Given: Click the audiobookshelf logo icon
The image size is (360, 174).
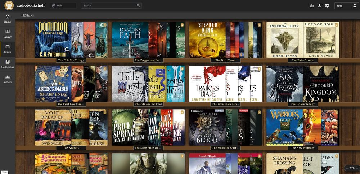Looking at the screenshot, I should click(x=9, y=5).
